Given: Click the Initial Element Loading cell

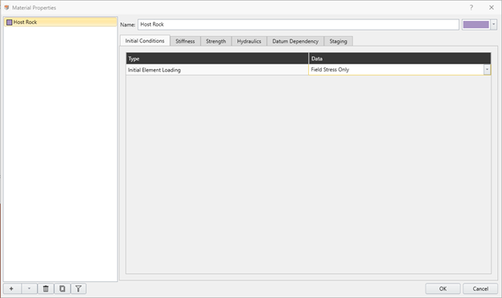Looking at the screenshot, I should tap(217, 70).
